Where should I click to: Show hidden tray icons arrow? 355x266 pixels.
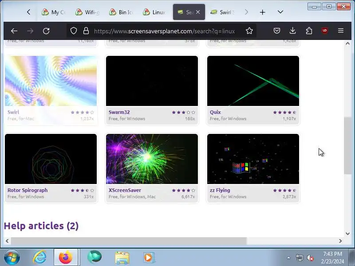(x=288, y=258)
